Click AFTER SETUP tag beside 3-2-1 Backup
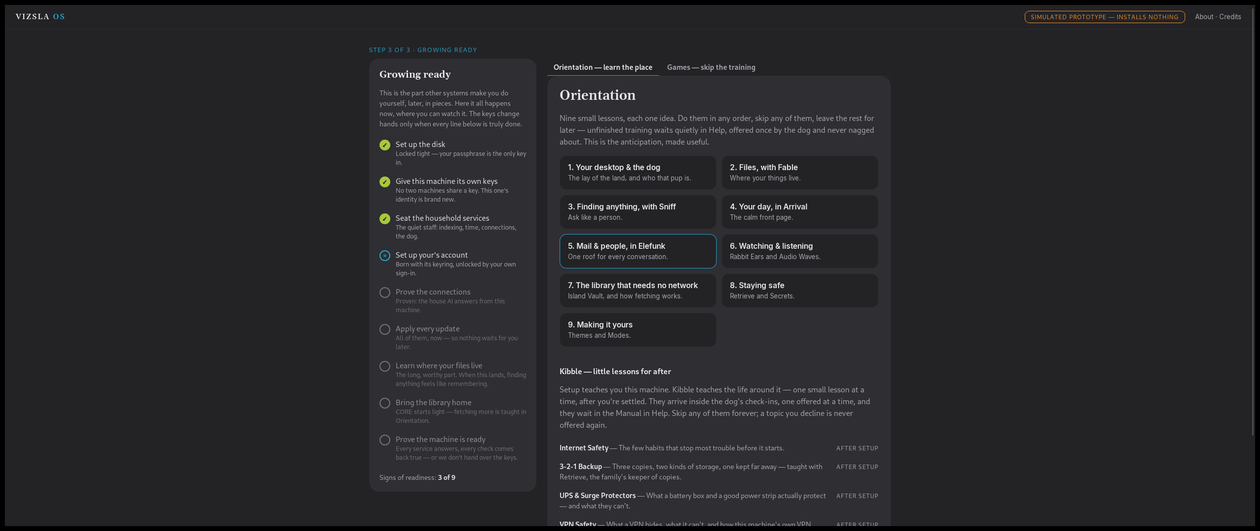This screenshot has height=531, width=1260. tap(857, 467)
